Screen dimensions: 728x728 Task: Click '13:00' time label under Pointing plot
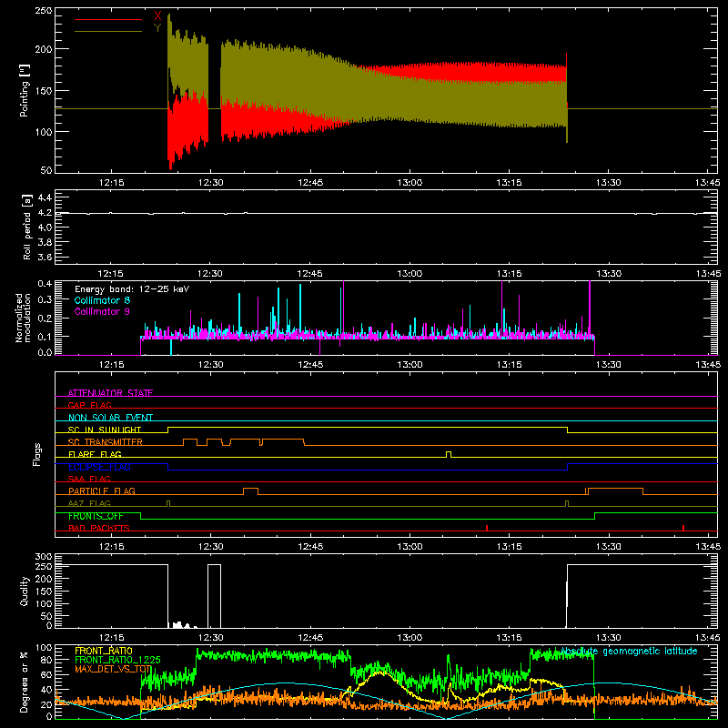point(409,183)
